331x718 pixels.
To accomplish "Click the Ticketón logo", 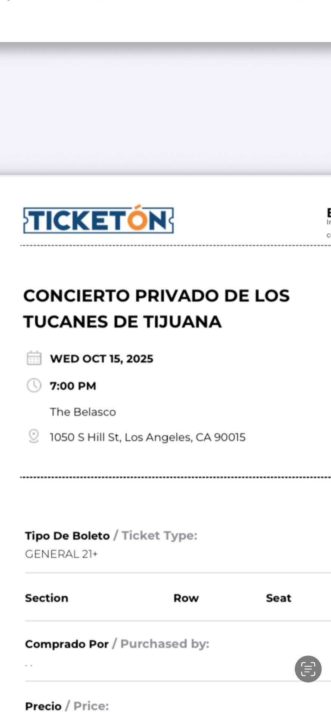I will [98, 220].
